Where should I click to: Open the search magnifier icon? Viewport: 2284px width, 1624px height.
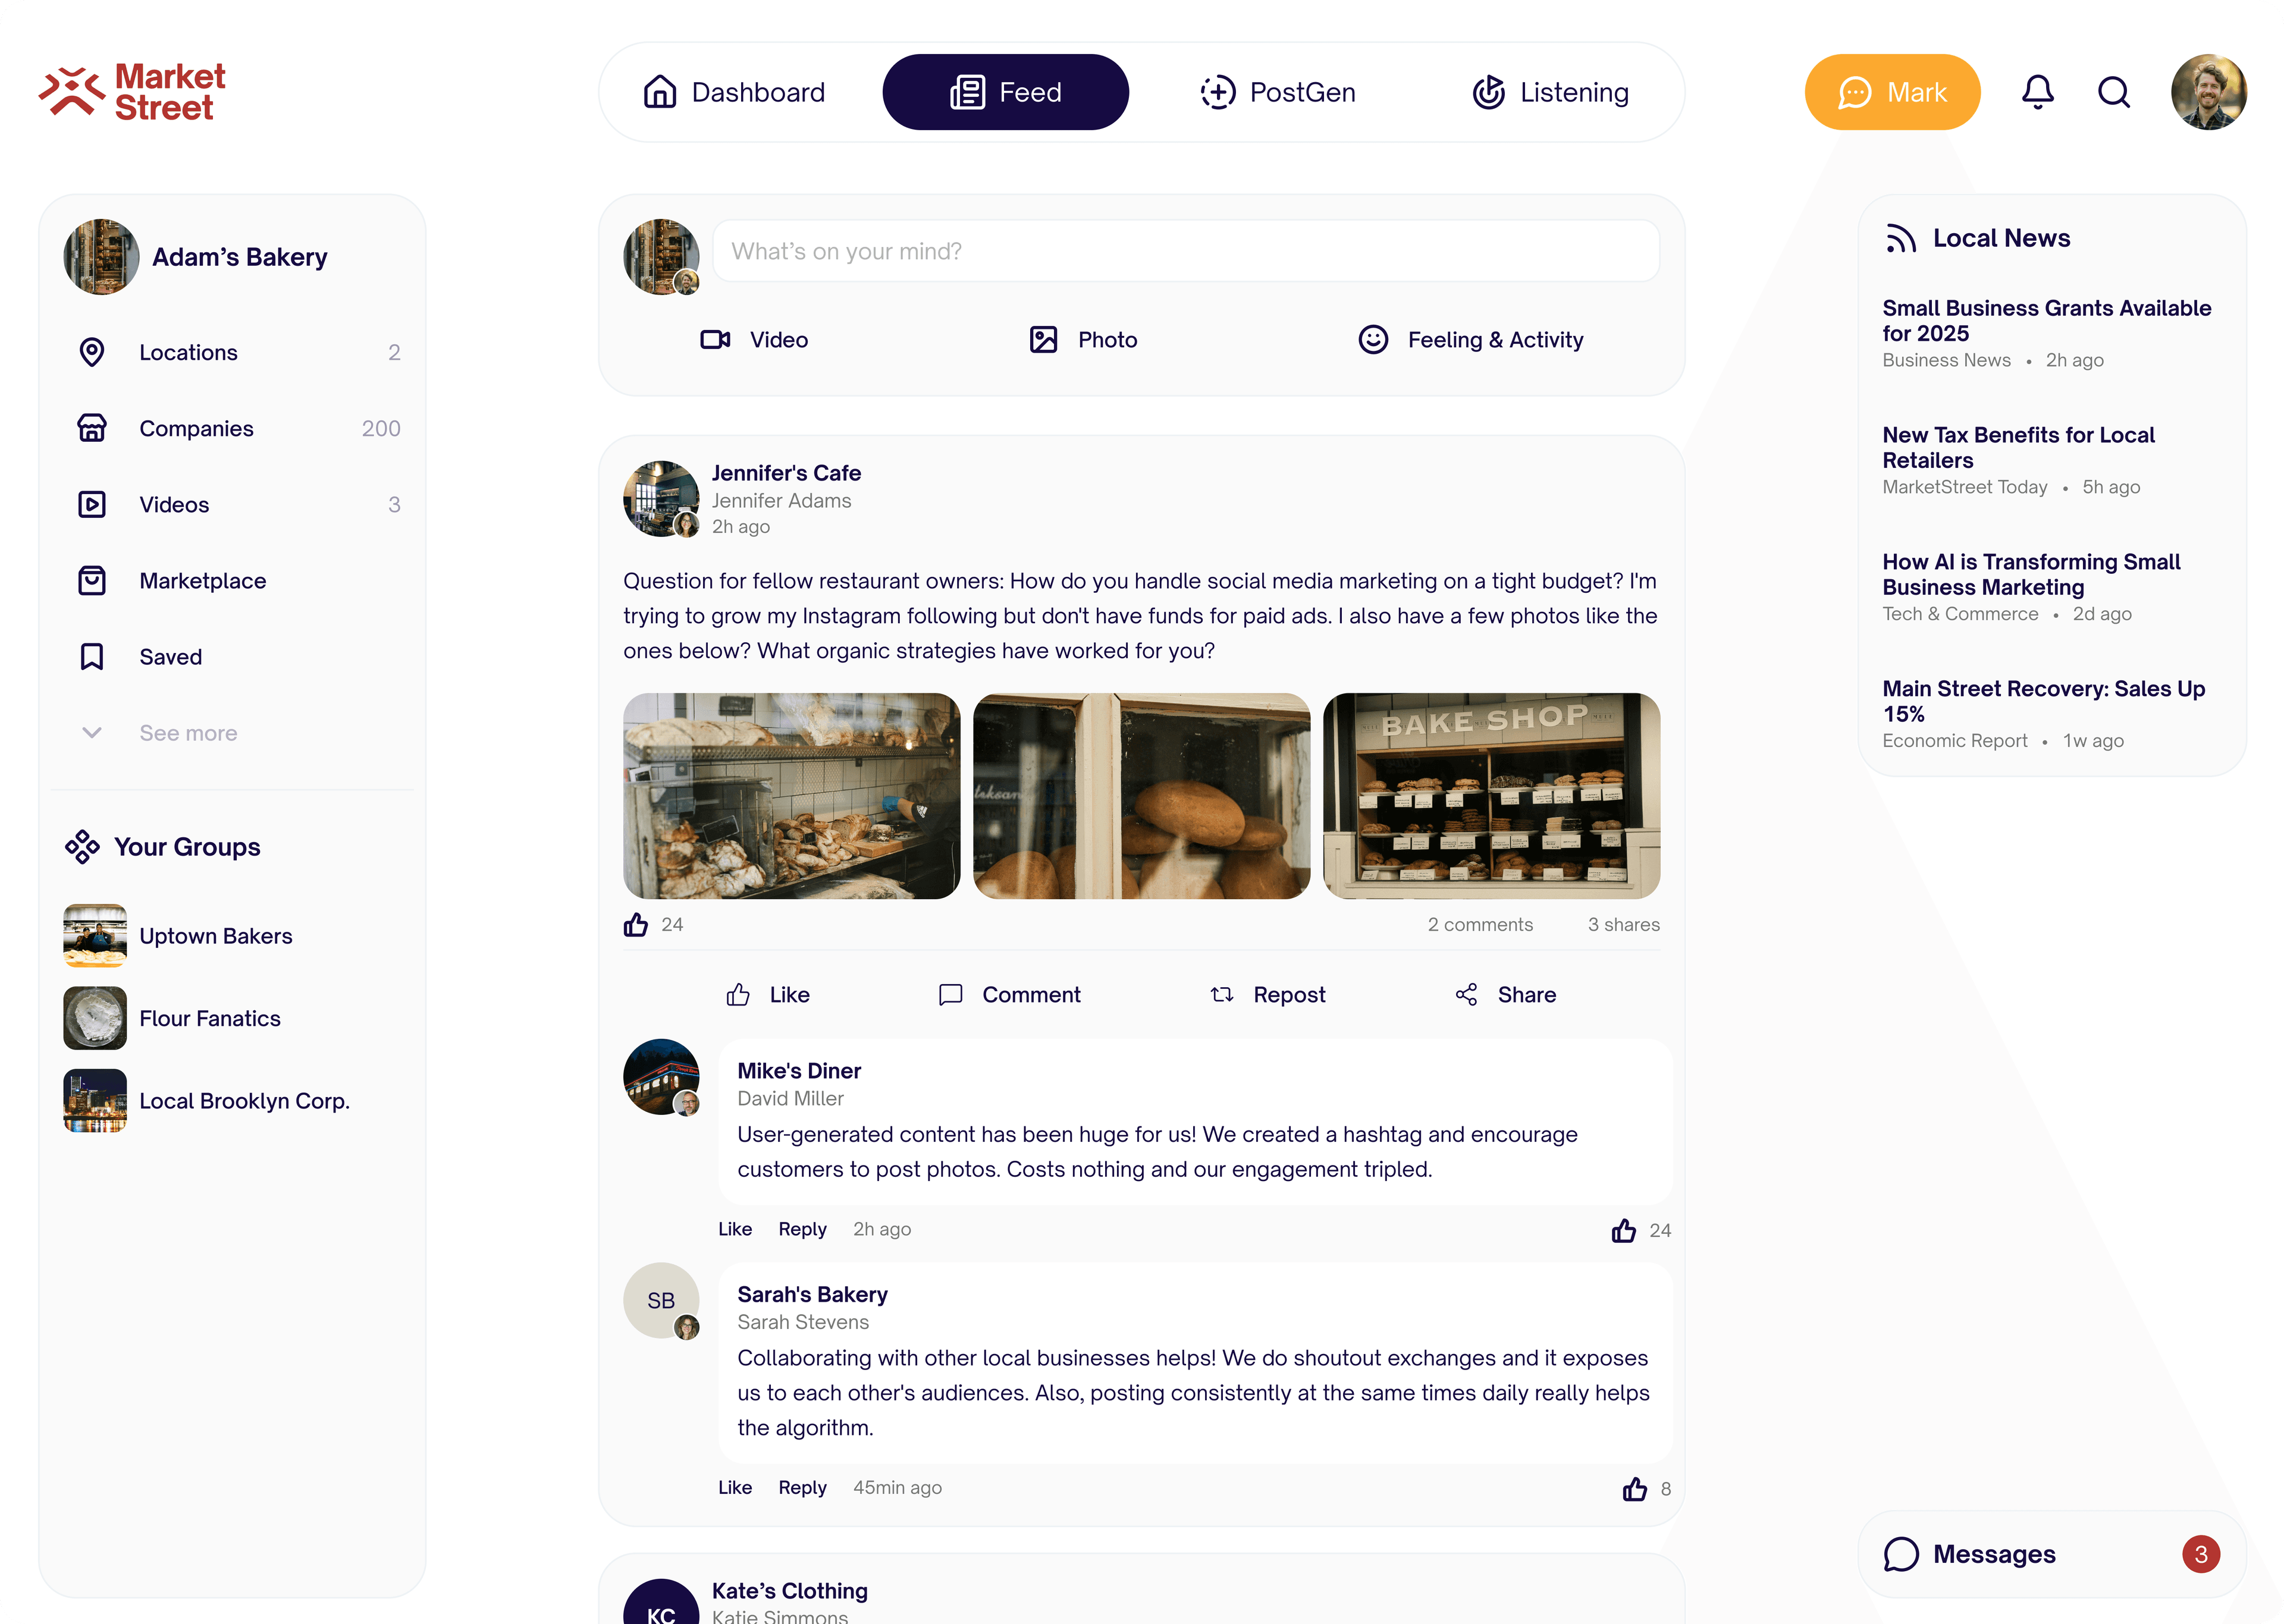2114,91
